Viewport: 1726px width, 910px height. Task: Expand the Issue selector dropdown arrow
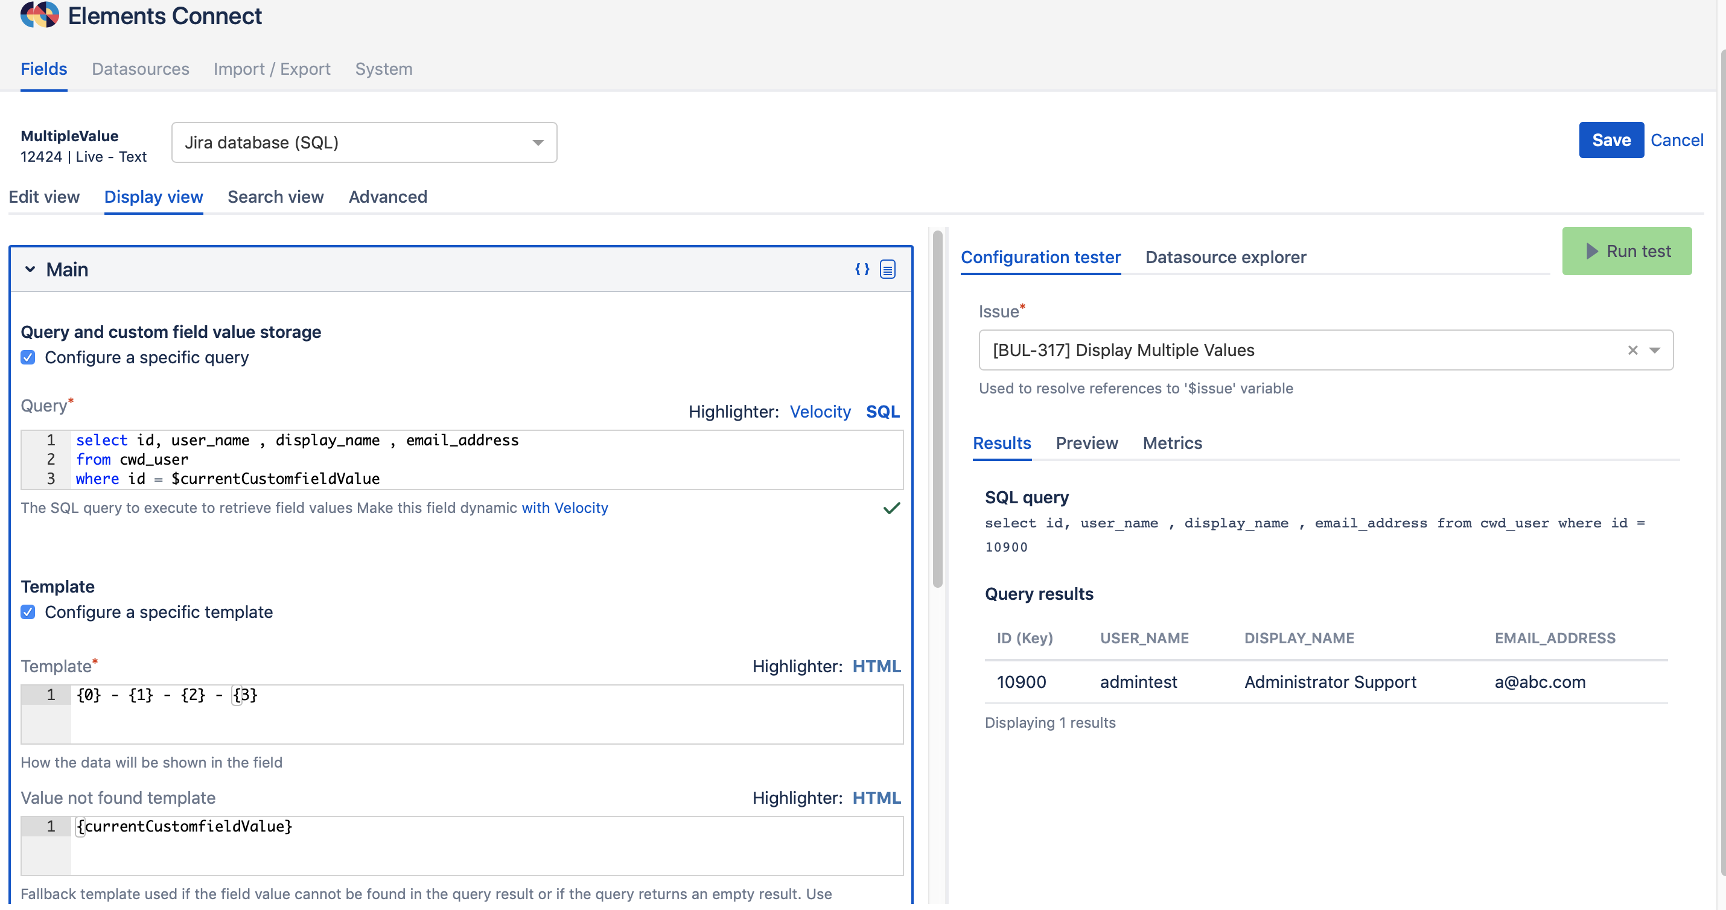click(1654, 351)
